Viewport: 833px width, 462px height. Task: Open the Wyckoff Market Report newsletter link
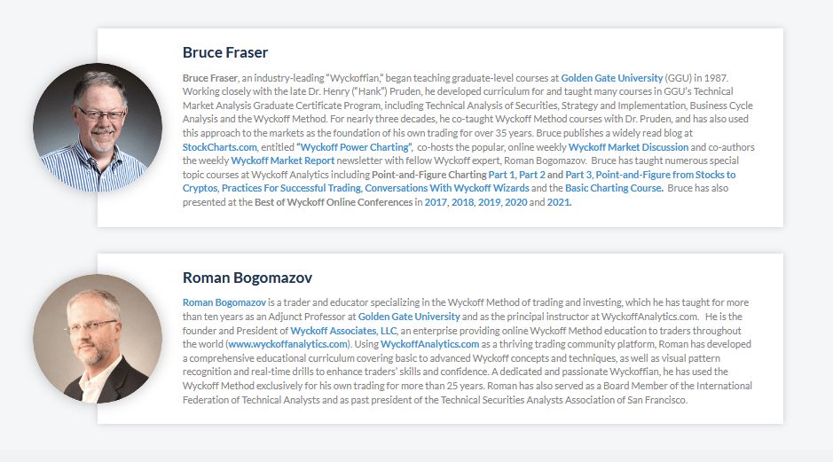click(x=283, y=161)
